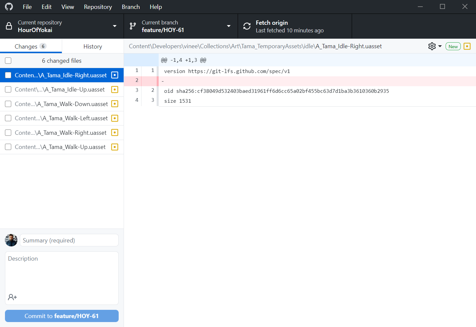Click Commit to feature/HOY-61 button
The image size is (476, 327).
pos(62,316)
